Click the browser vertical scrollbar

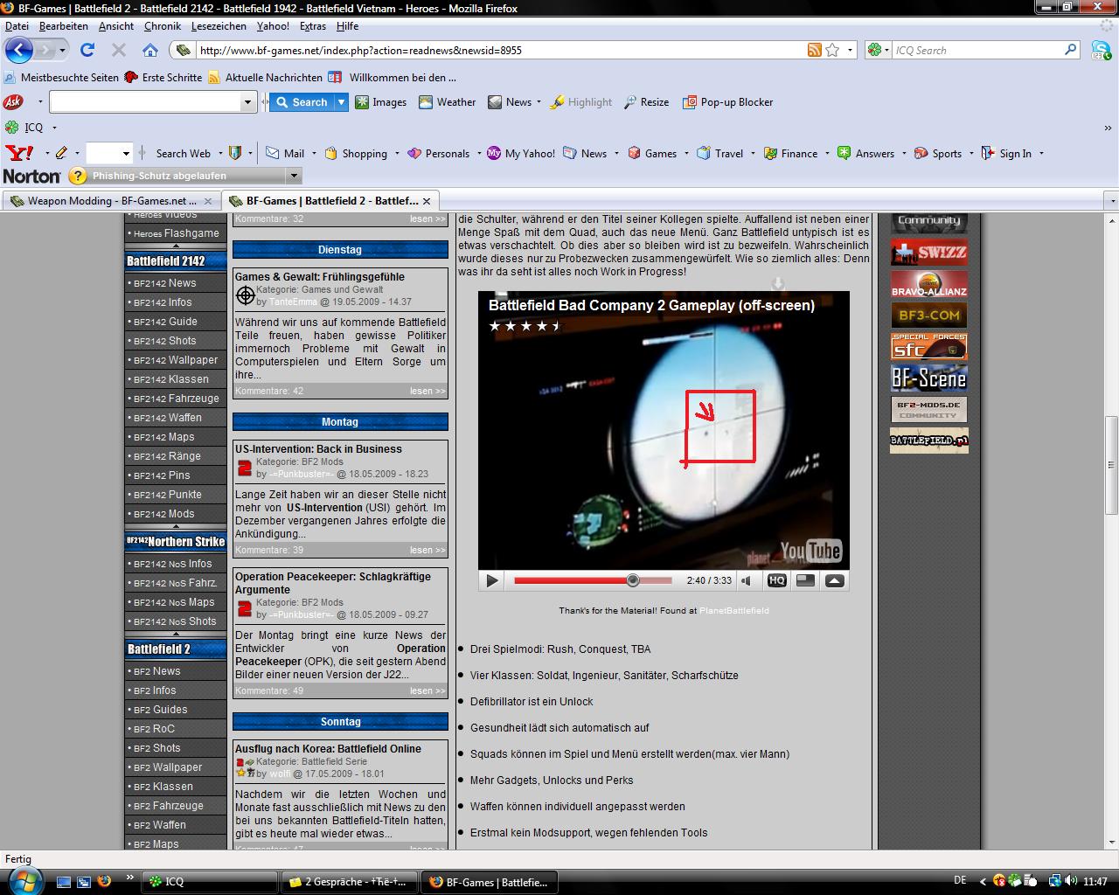1111,465
